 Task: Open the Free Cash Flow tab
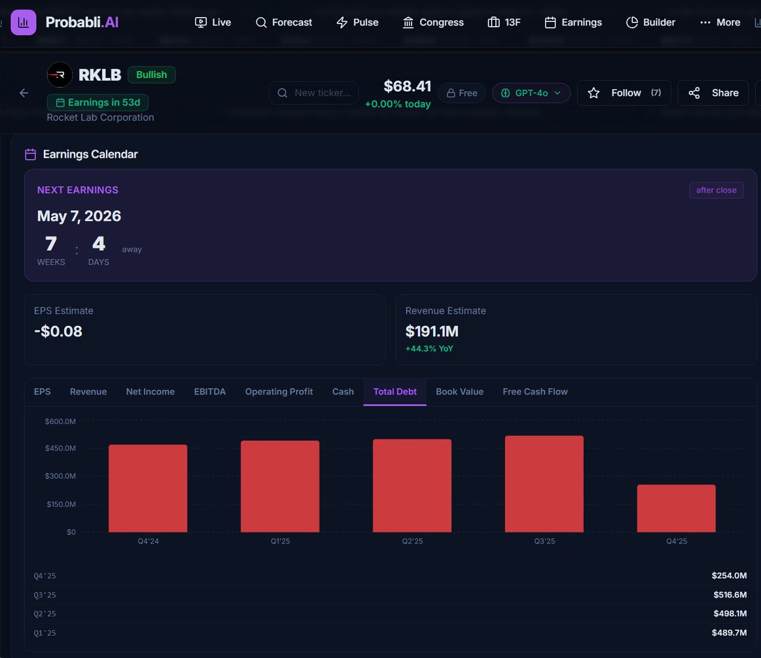click(x=535, y=392)
